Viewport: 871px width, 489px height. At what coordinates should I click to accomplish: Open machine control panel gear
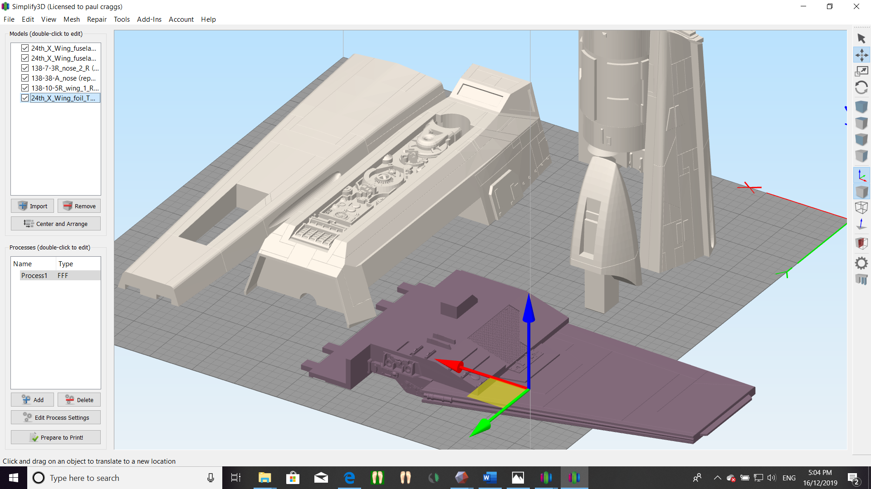pos(861,263)
